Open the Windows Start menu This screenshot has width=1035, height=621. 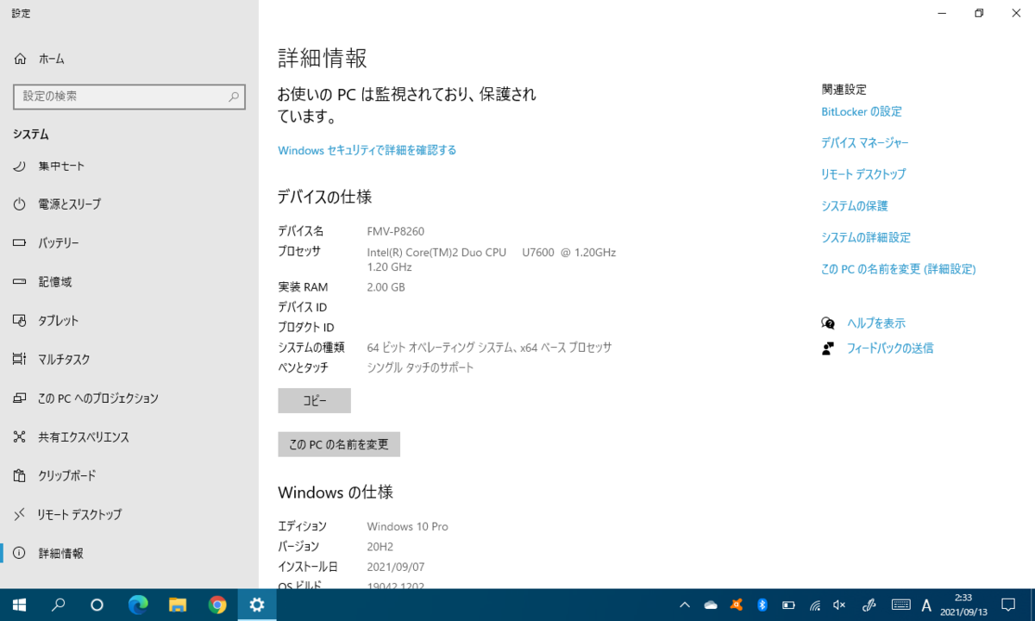pyautogui.click(x=19, y=605)
